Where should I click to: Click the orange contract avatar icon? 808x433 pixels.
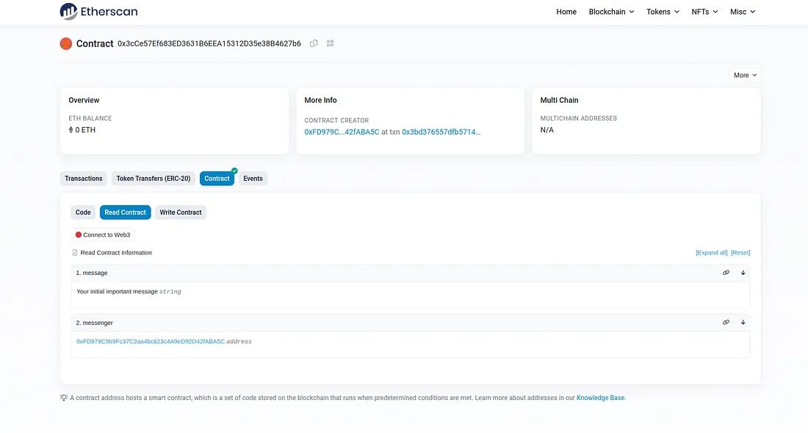click(x=66, y=43)
